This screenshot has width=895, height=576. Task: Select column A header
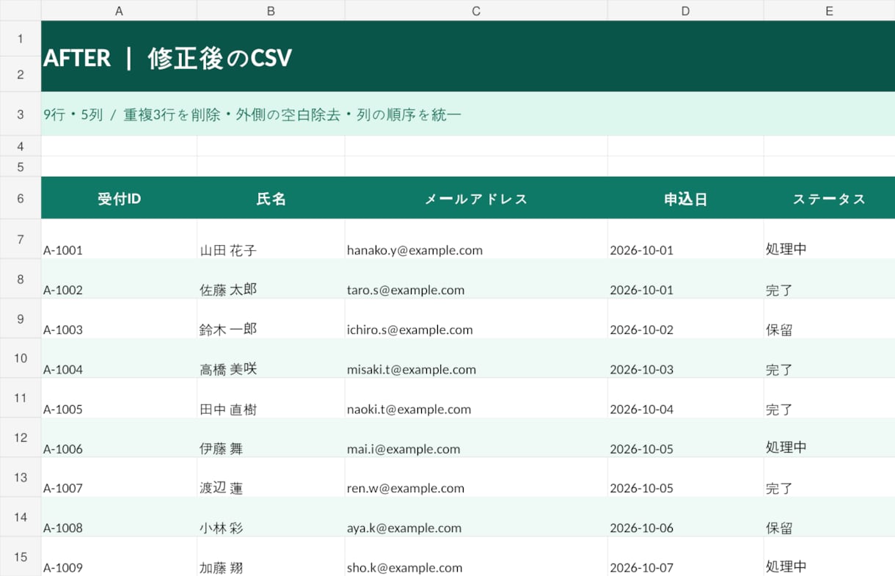coord(119,10)
